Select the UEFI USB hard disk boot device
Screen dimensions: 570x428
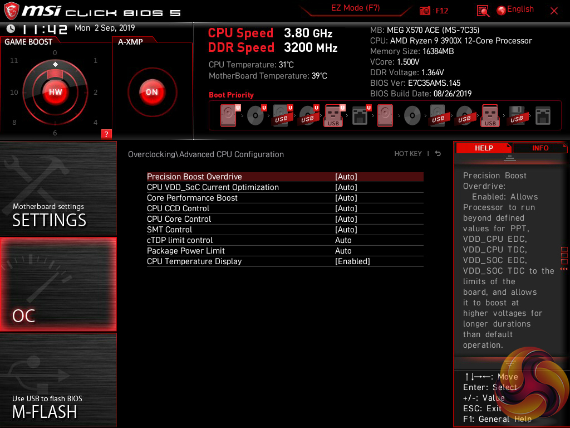(x=283, y=116)
